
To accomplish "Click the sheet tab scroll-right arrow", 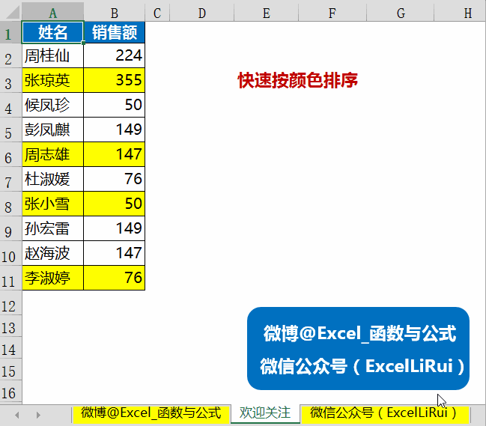I will 38,415.
